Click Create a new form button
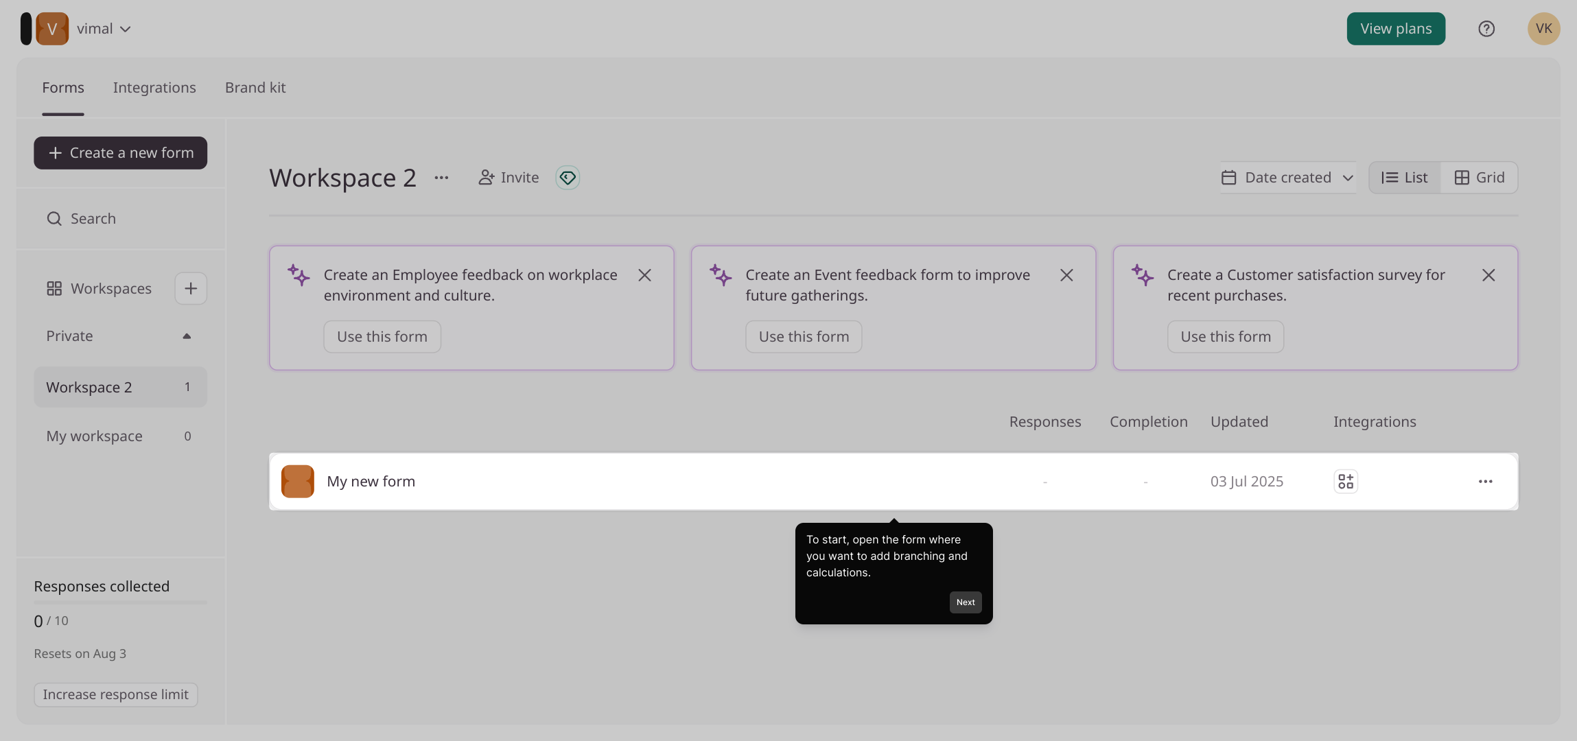The image size is (1577, 741). pyautogui.click(x=121, y=153)
